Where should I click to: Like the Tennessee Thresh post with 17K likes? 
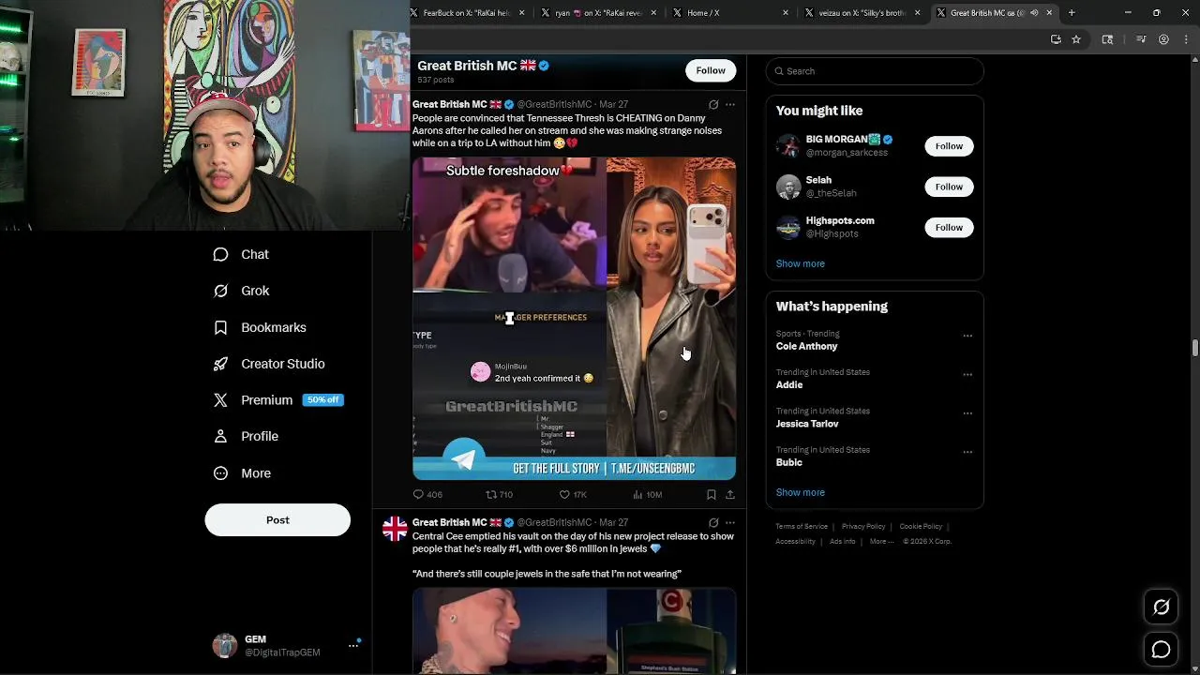coord(573,494)
